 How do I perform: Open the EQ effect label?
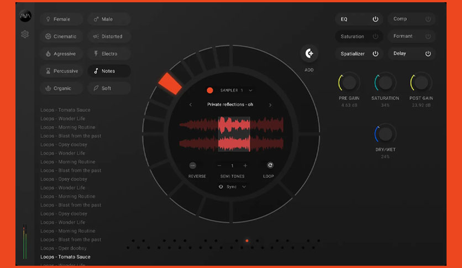[344, 19]
